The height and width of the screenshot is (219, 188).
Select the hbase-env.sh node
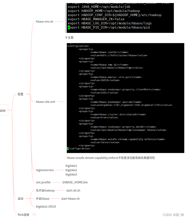(44, 21)
